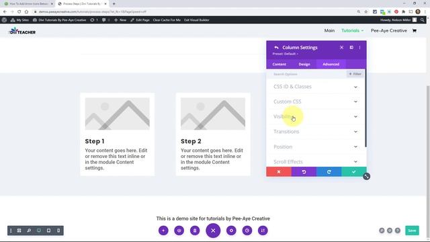Viewport: 430px width, 242px height.
Task: Open Divi Tutorials By Pee-Aye Creative admin link
Action: 60,20
